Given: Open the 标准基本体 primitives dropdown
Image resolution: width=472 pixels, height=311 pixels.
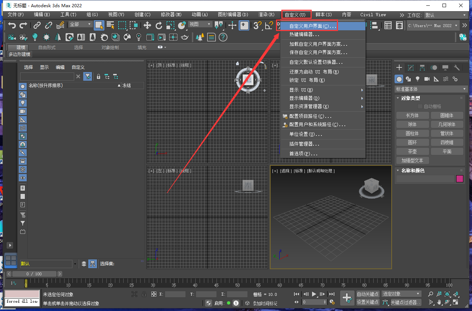Looking at the screenshot, I should (x=431, y=89).
